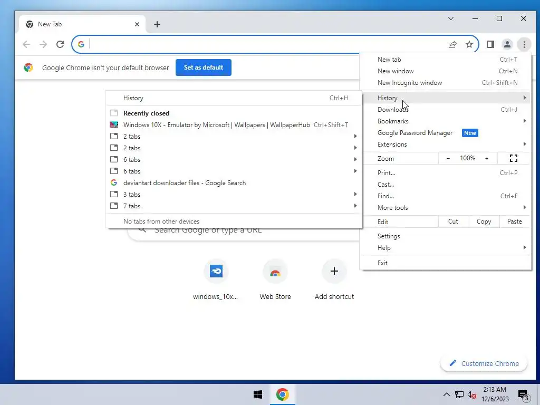Click the share page icon in address bar
This screenshot has width=540, height=405.
coord(452,44)
